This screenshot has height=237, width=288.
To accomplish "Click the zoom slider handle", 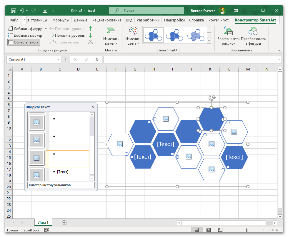I will [247, 230].
